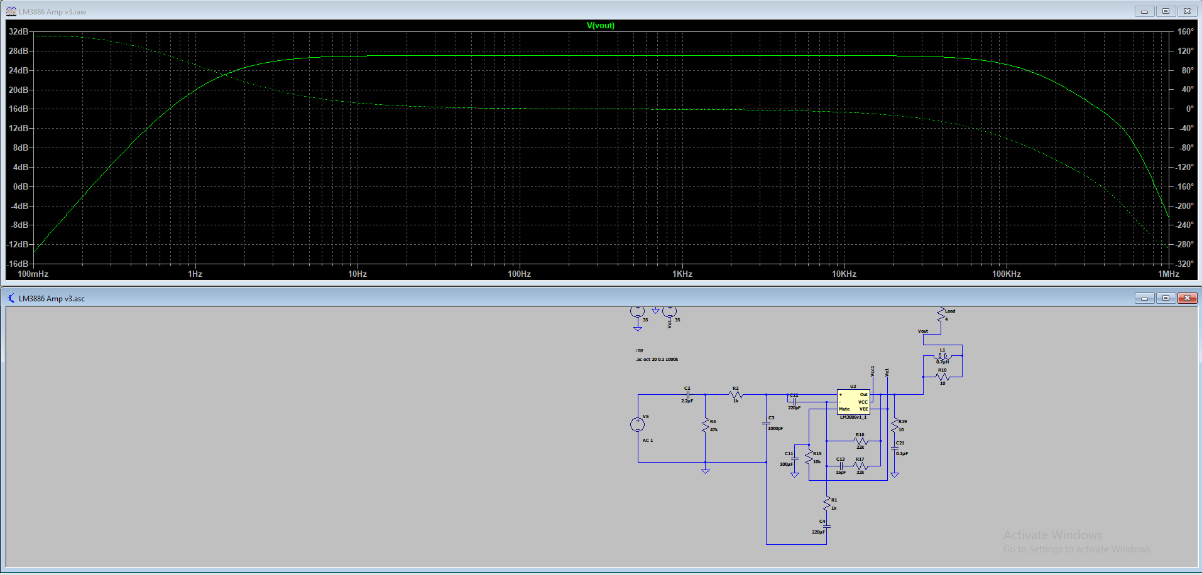The image size is (1202, 575).
Task: Select resistor R10 symbol
Action: [x=942, y=377]
